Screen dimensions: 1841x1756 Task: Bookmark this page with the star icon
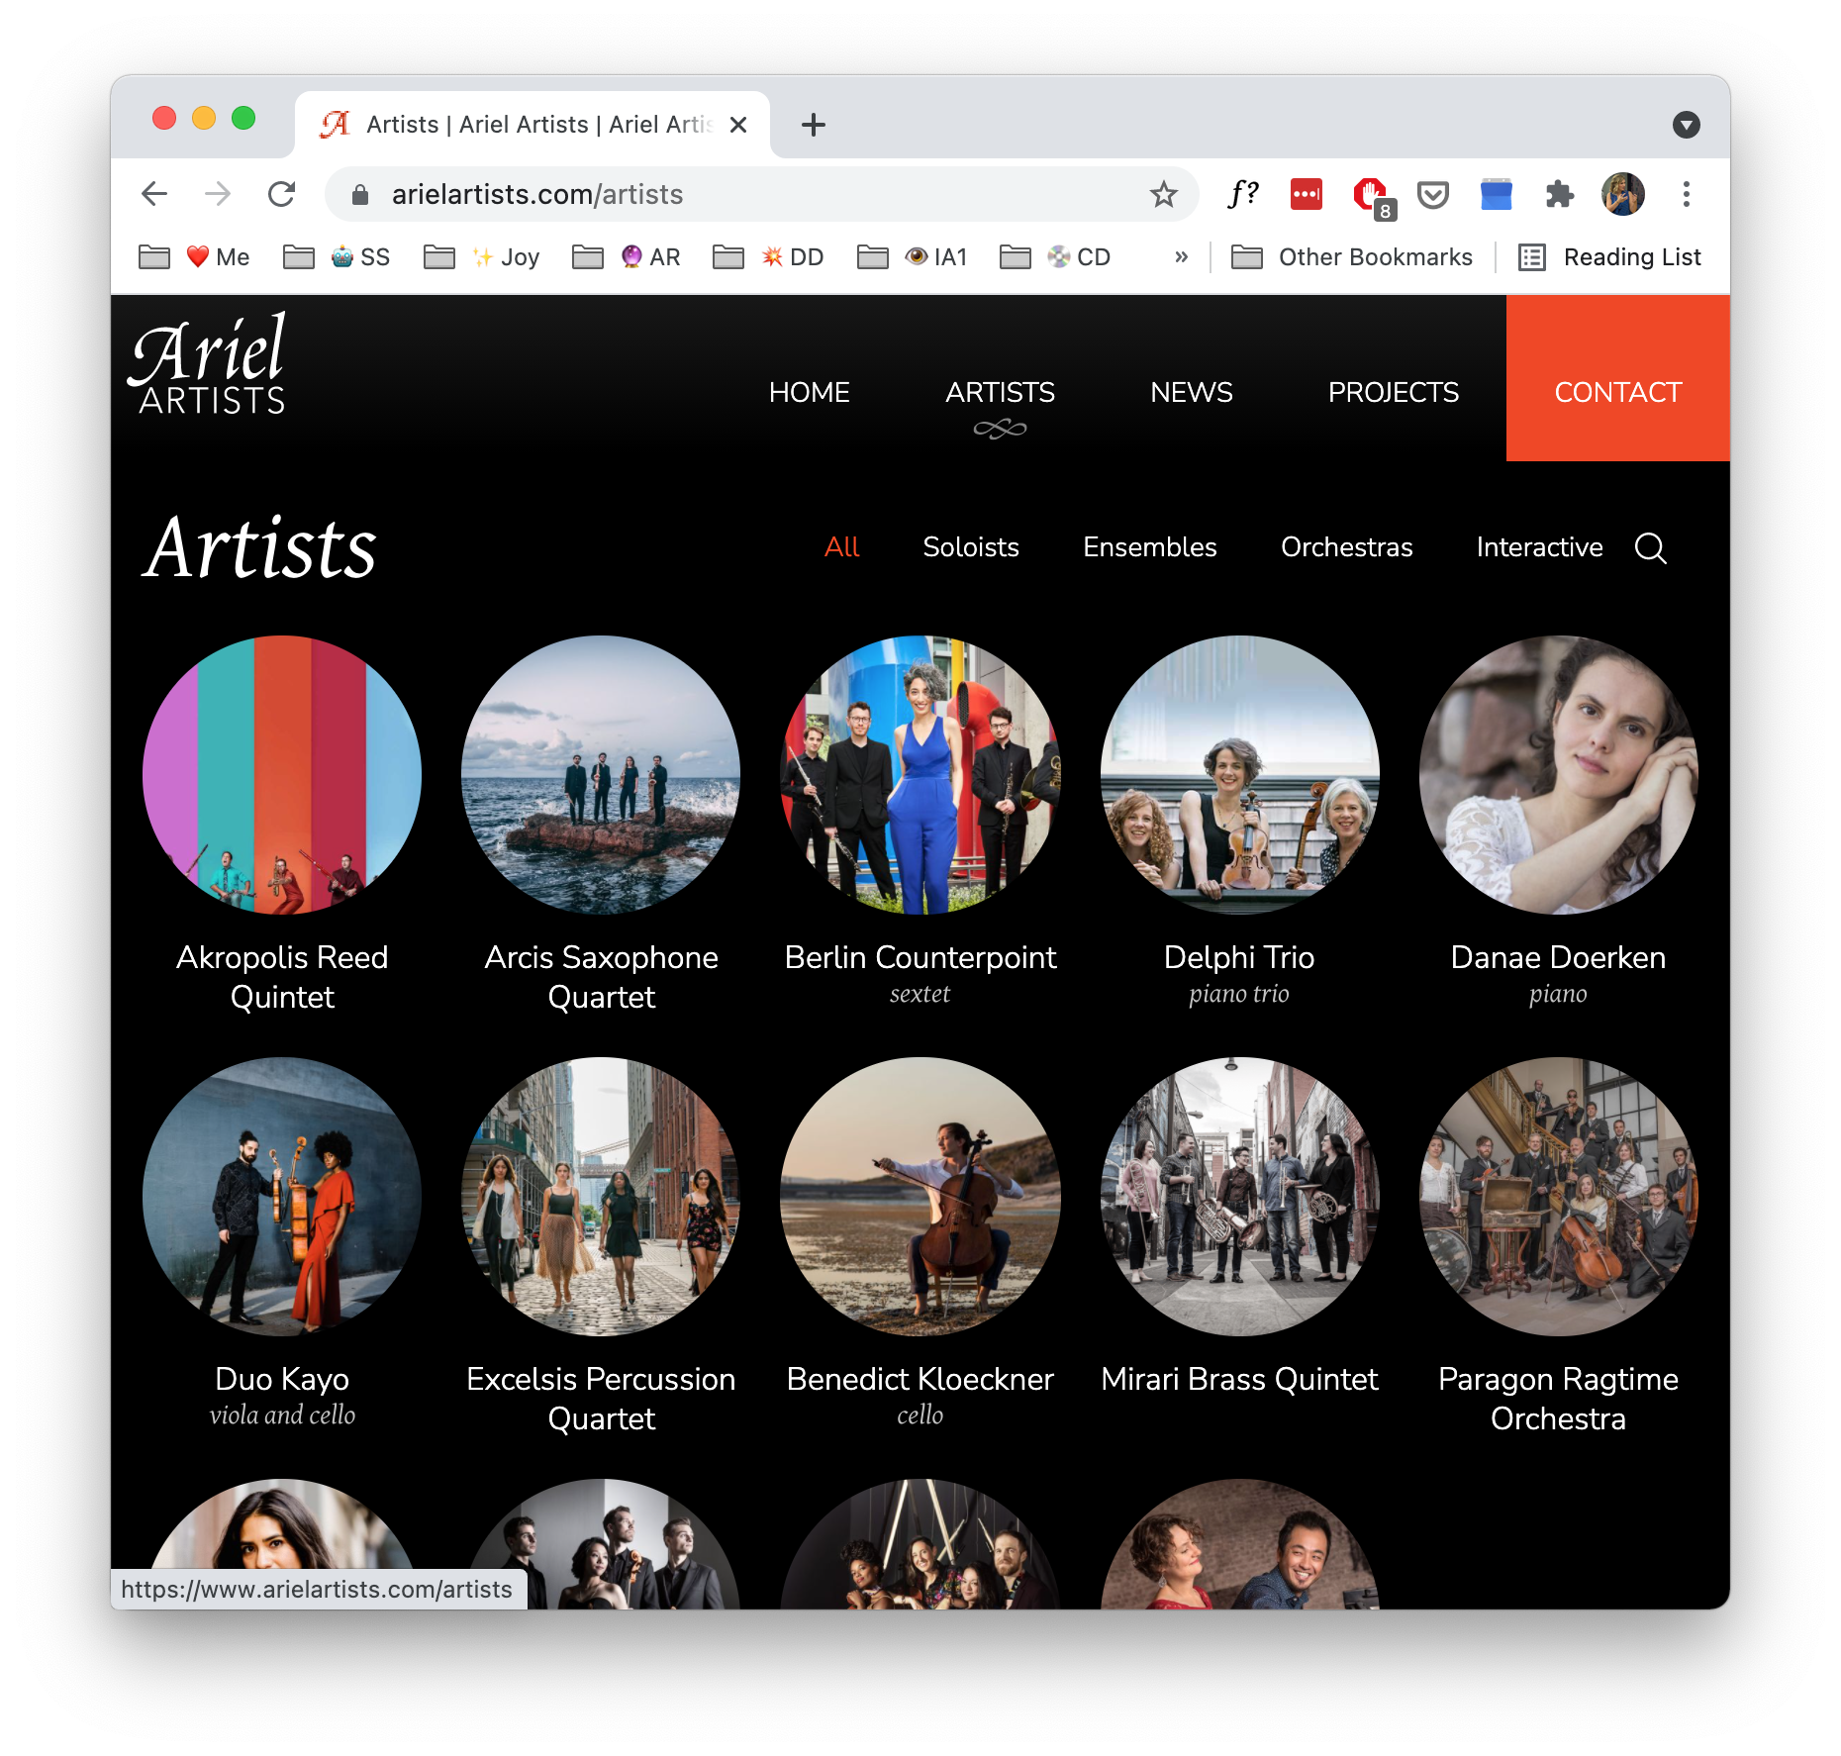[x=1163, y=194]
